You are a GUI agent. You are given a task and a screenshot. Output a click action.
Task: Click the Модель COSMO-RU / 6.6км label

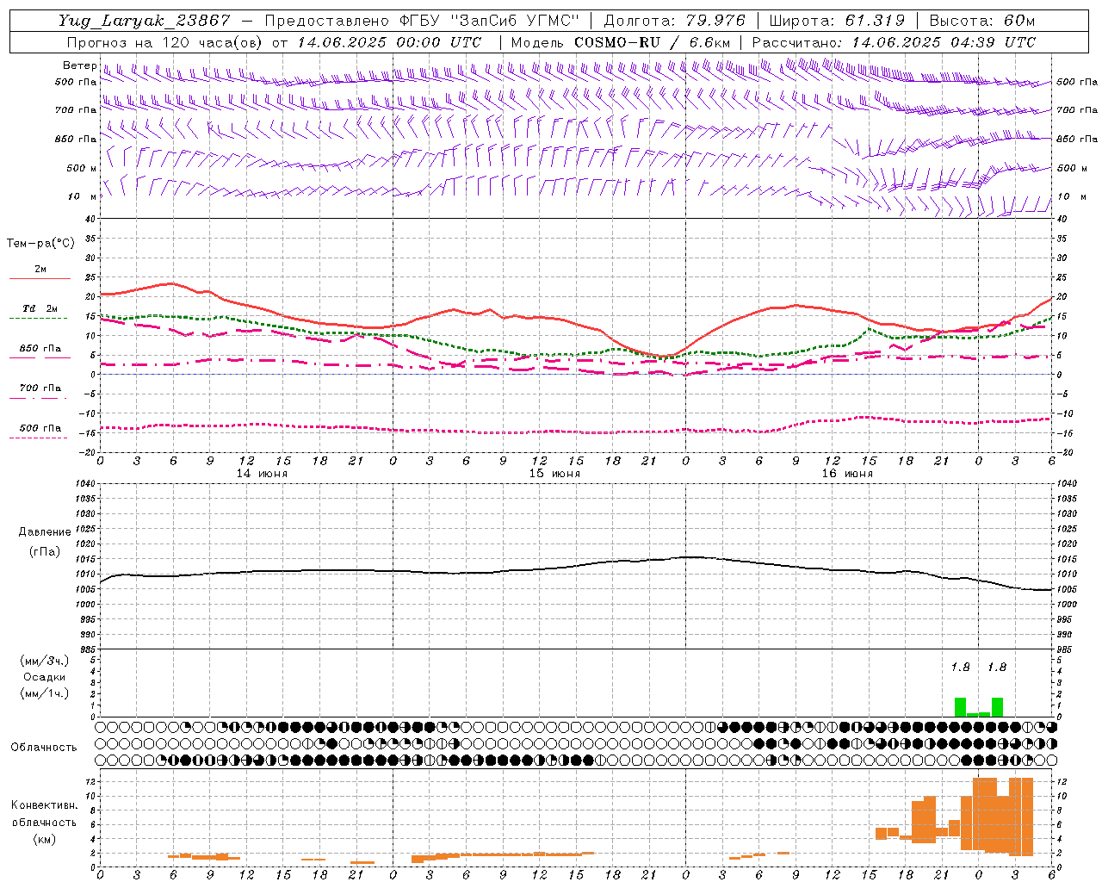(x=621, y=42)
